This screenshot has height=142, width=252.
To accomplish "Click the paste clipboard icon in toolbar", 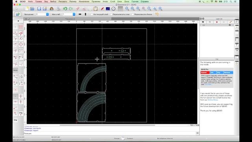I will 96,9.
